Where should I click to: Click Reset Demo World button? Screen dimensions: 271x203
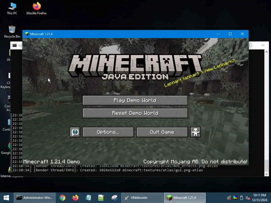point(135,113)
